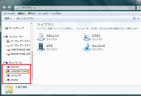This screenshot has height=96, width=141.
Task: Click the NASNE computer icon
Action: pos(8,80)
